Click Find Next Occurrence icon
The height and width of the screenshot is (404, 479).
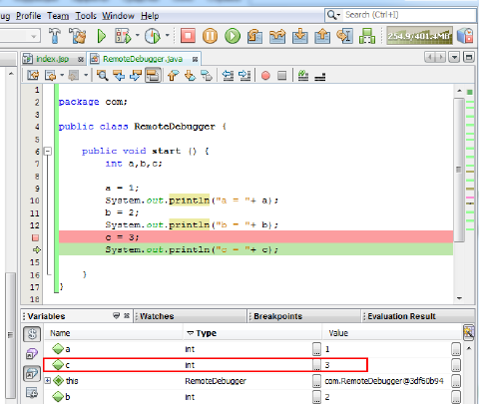136,76
